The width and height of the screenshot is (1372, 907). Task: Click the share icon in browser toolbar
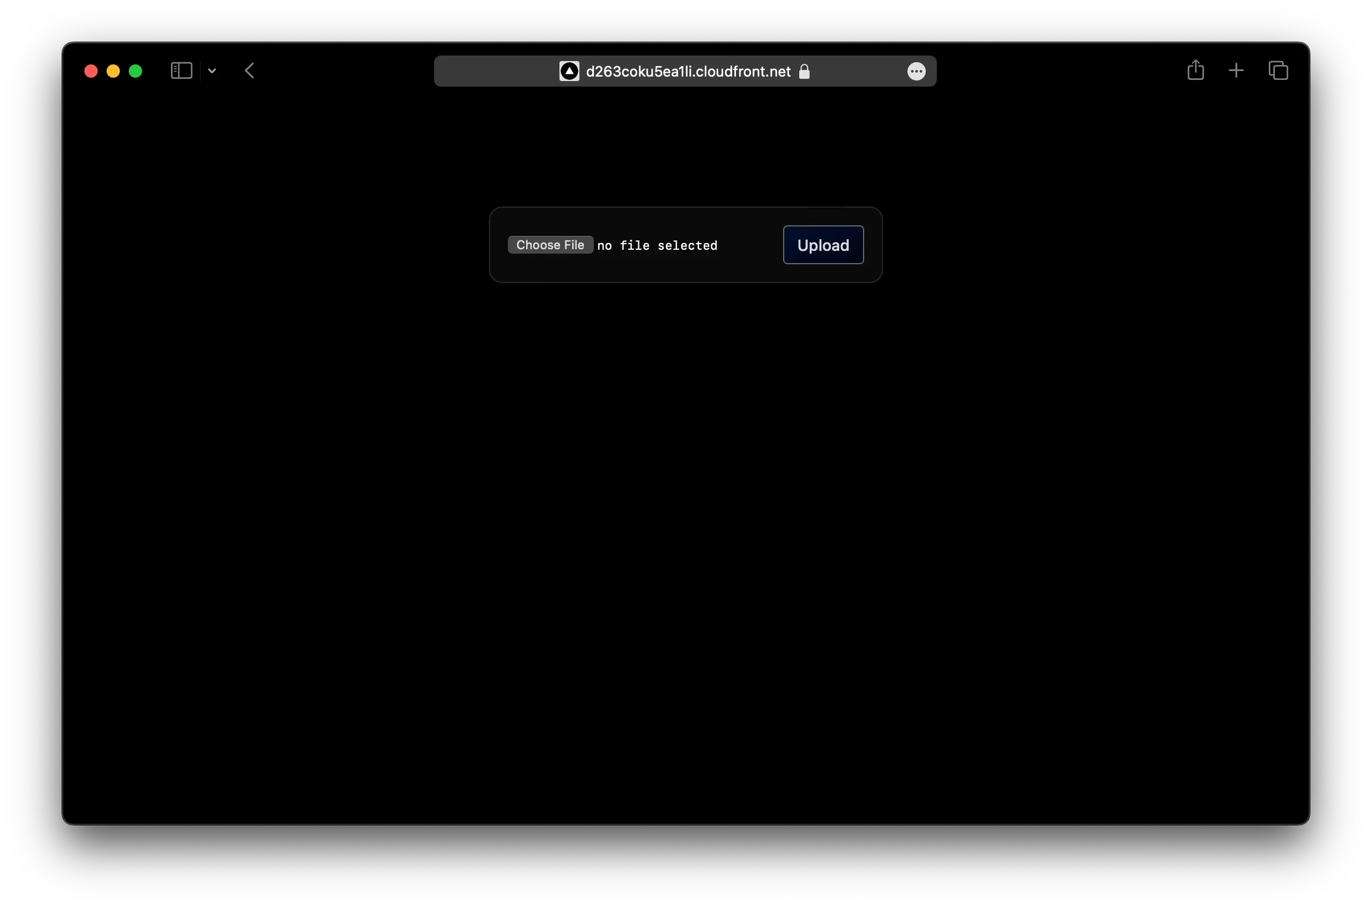click(x=1195, y=70)
